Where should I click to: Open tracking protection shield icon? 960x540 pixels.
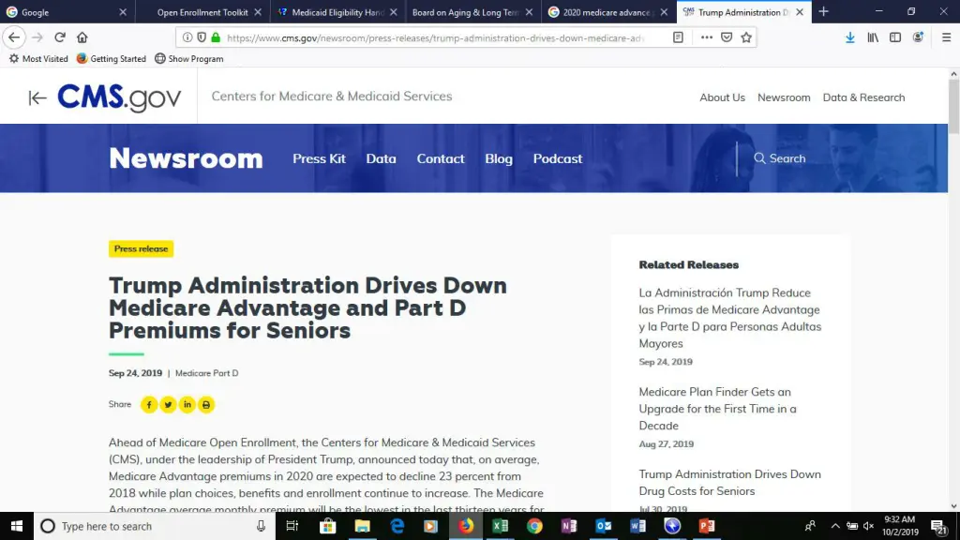(202, 37)
